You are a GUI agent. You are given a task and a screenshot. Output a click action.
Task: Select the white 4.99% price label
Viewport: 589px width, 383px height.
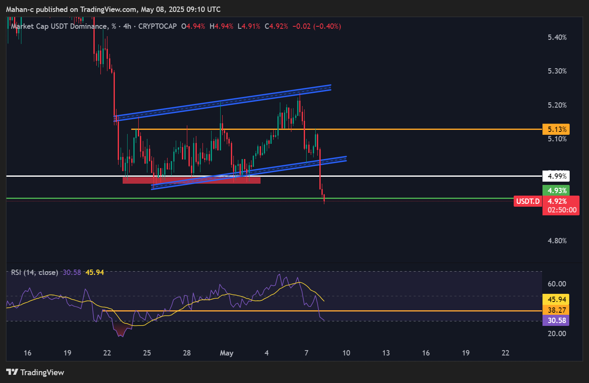(556, 176)
